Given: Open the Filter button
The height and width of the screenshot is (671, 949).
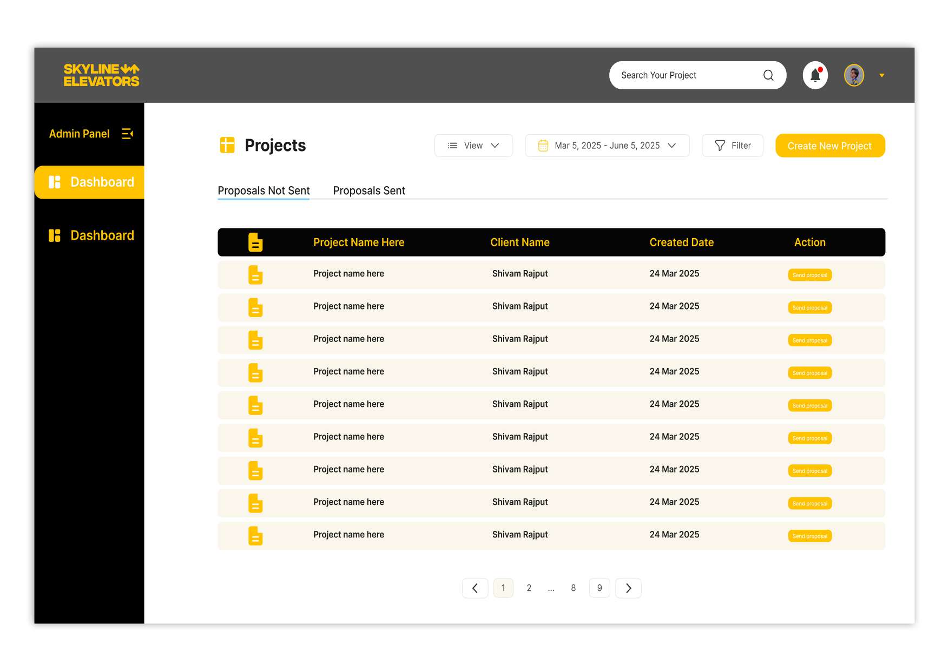Looking at the screenshot, I should coord(733,146).
